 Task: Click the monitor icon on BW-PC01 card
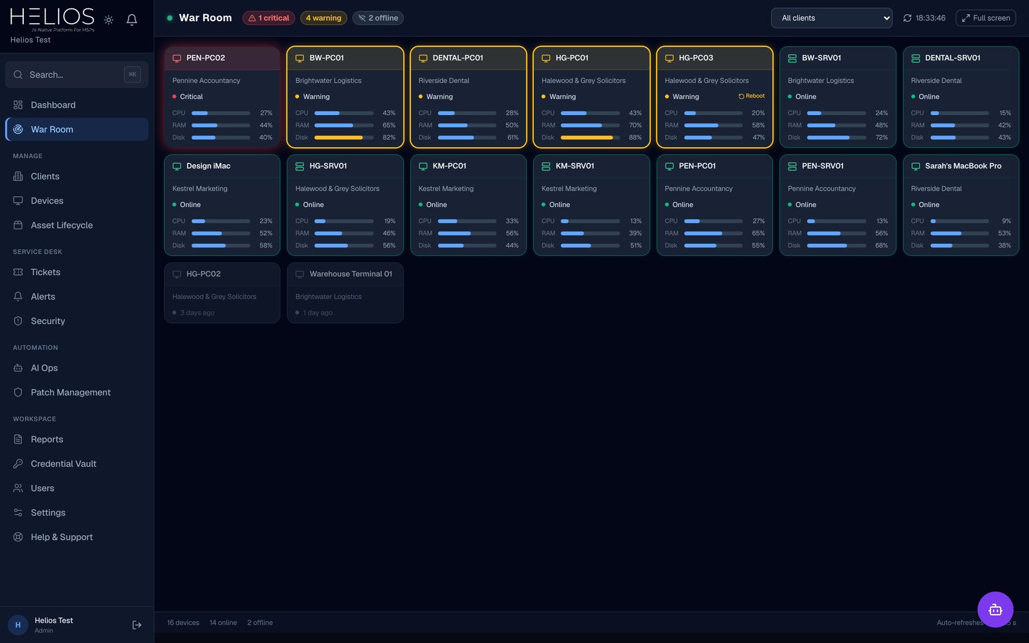[300, 58]
